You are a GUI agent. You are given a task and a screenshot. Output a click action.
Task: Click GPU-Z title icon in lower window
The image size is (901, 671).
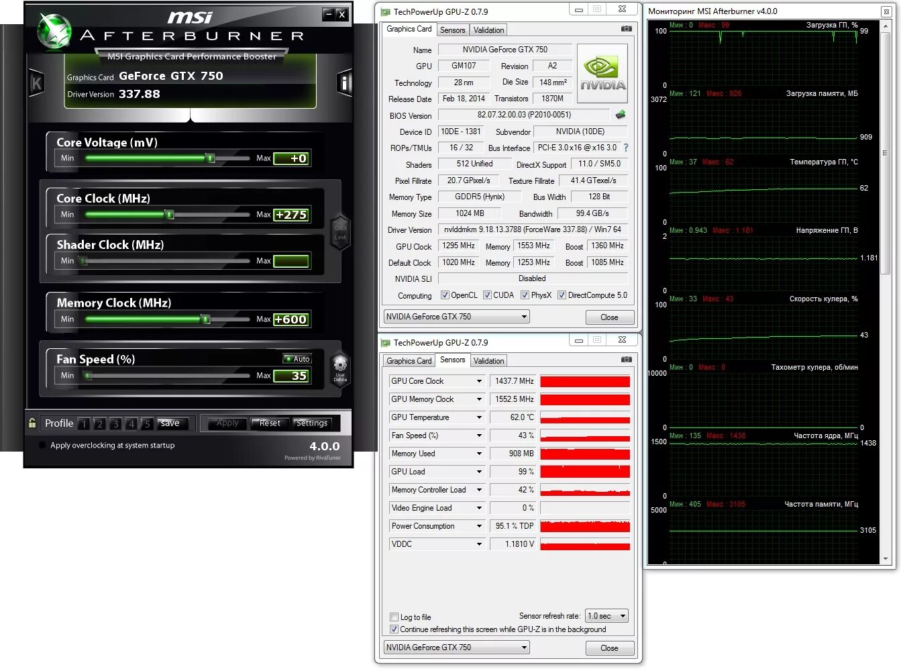(386, 343)
